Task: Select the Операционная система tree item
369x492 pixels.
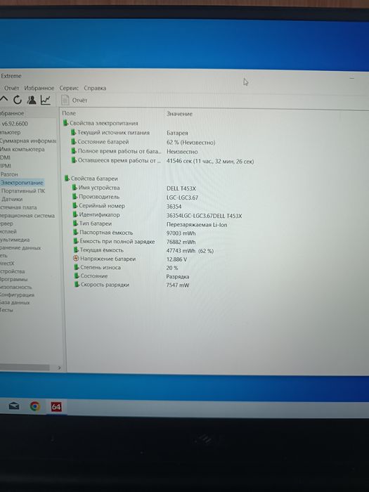Action: tap(27, 216)
